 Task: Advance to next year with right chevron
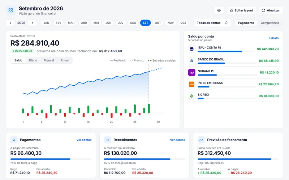[32, 23]
